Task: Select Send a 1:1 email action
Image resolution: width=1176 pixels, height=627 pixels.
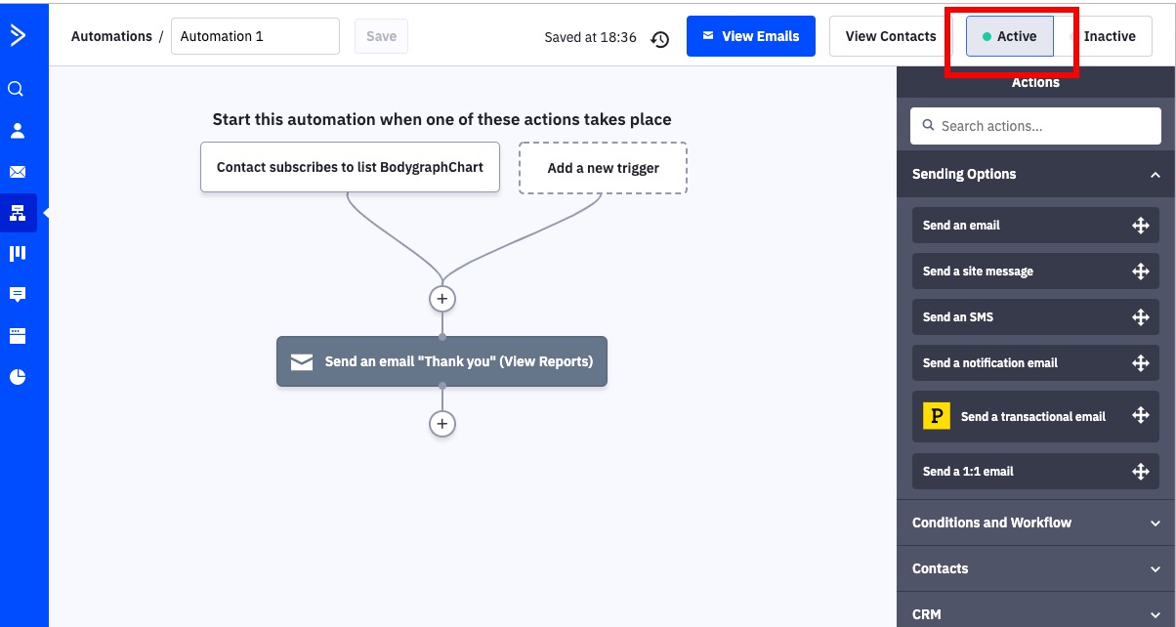Action: coord(1035,472)
